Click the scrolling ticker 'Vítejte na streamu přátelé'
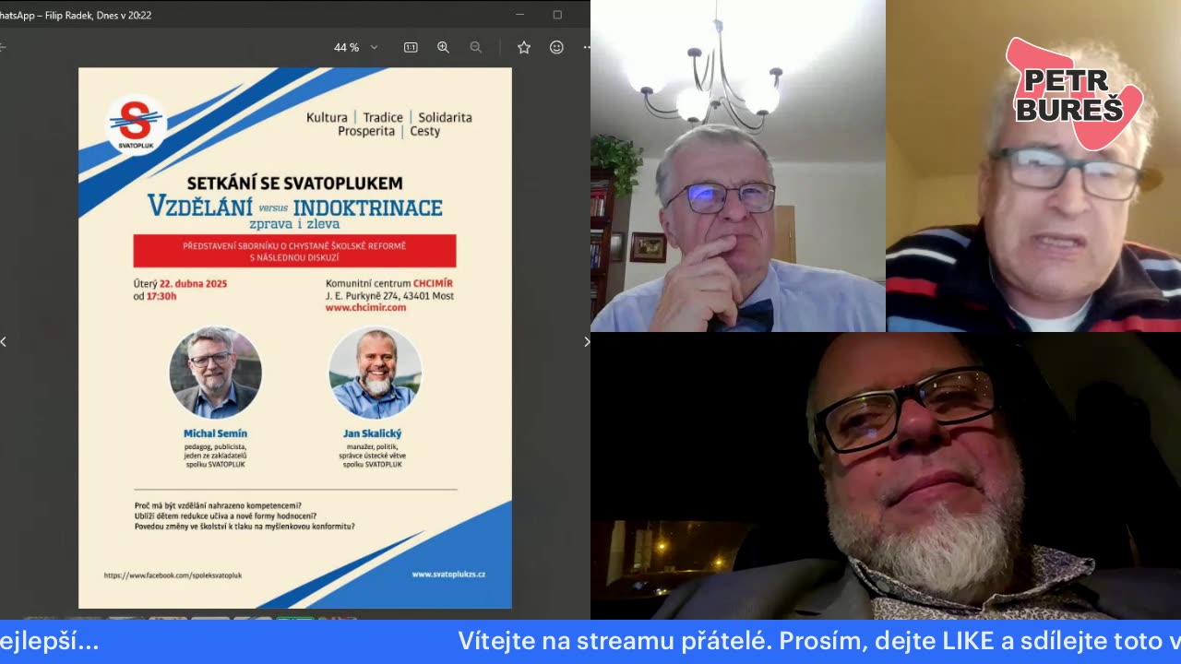The image size is (1181, 664). (617, 641)
